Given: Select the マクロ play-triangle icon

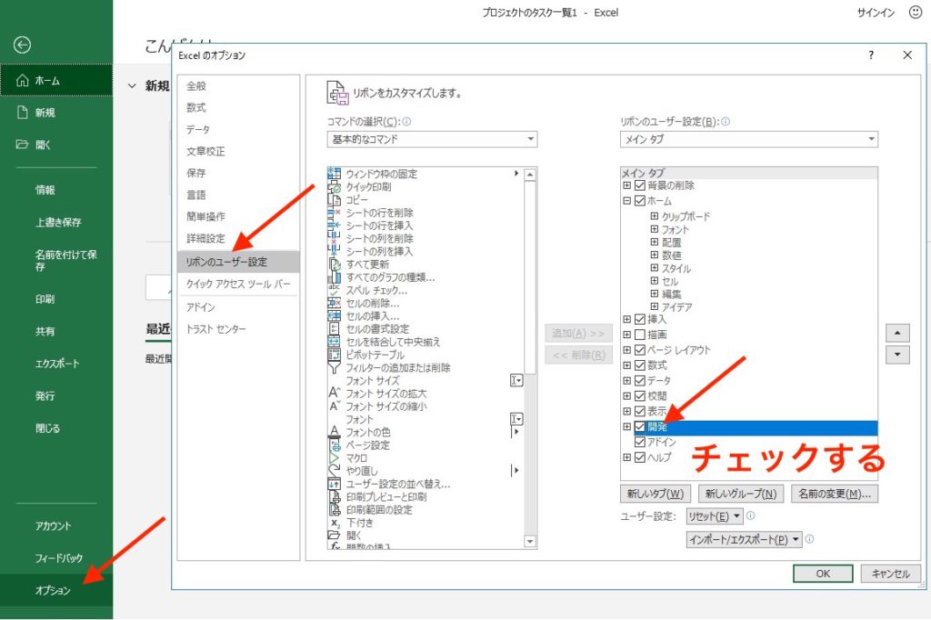Looking at the screenshot, I should point(335,458).
